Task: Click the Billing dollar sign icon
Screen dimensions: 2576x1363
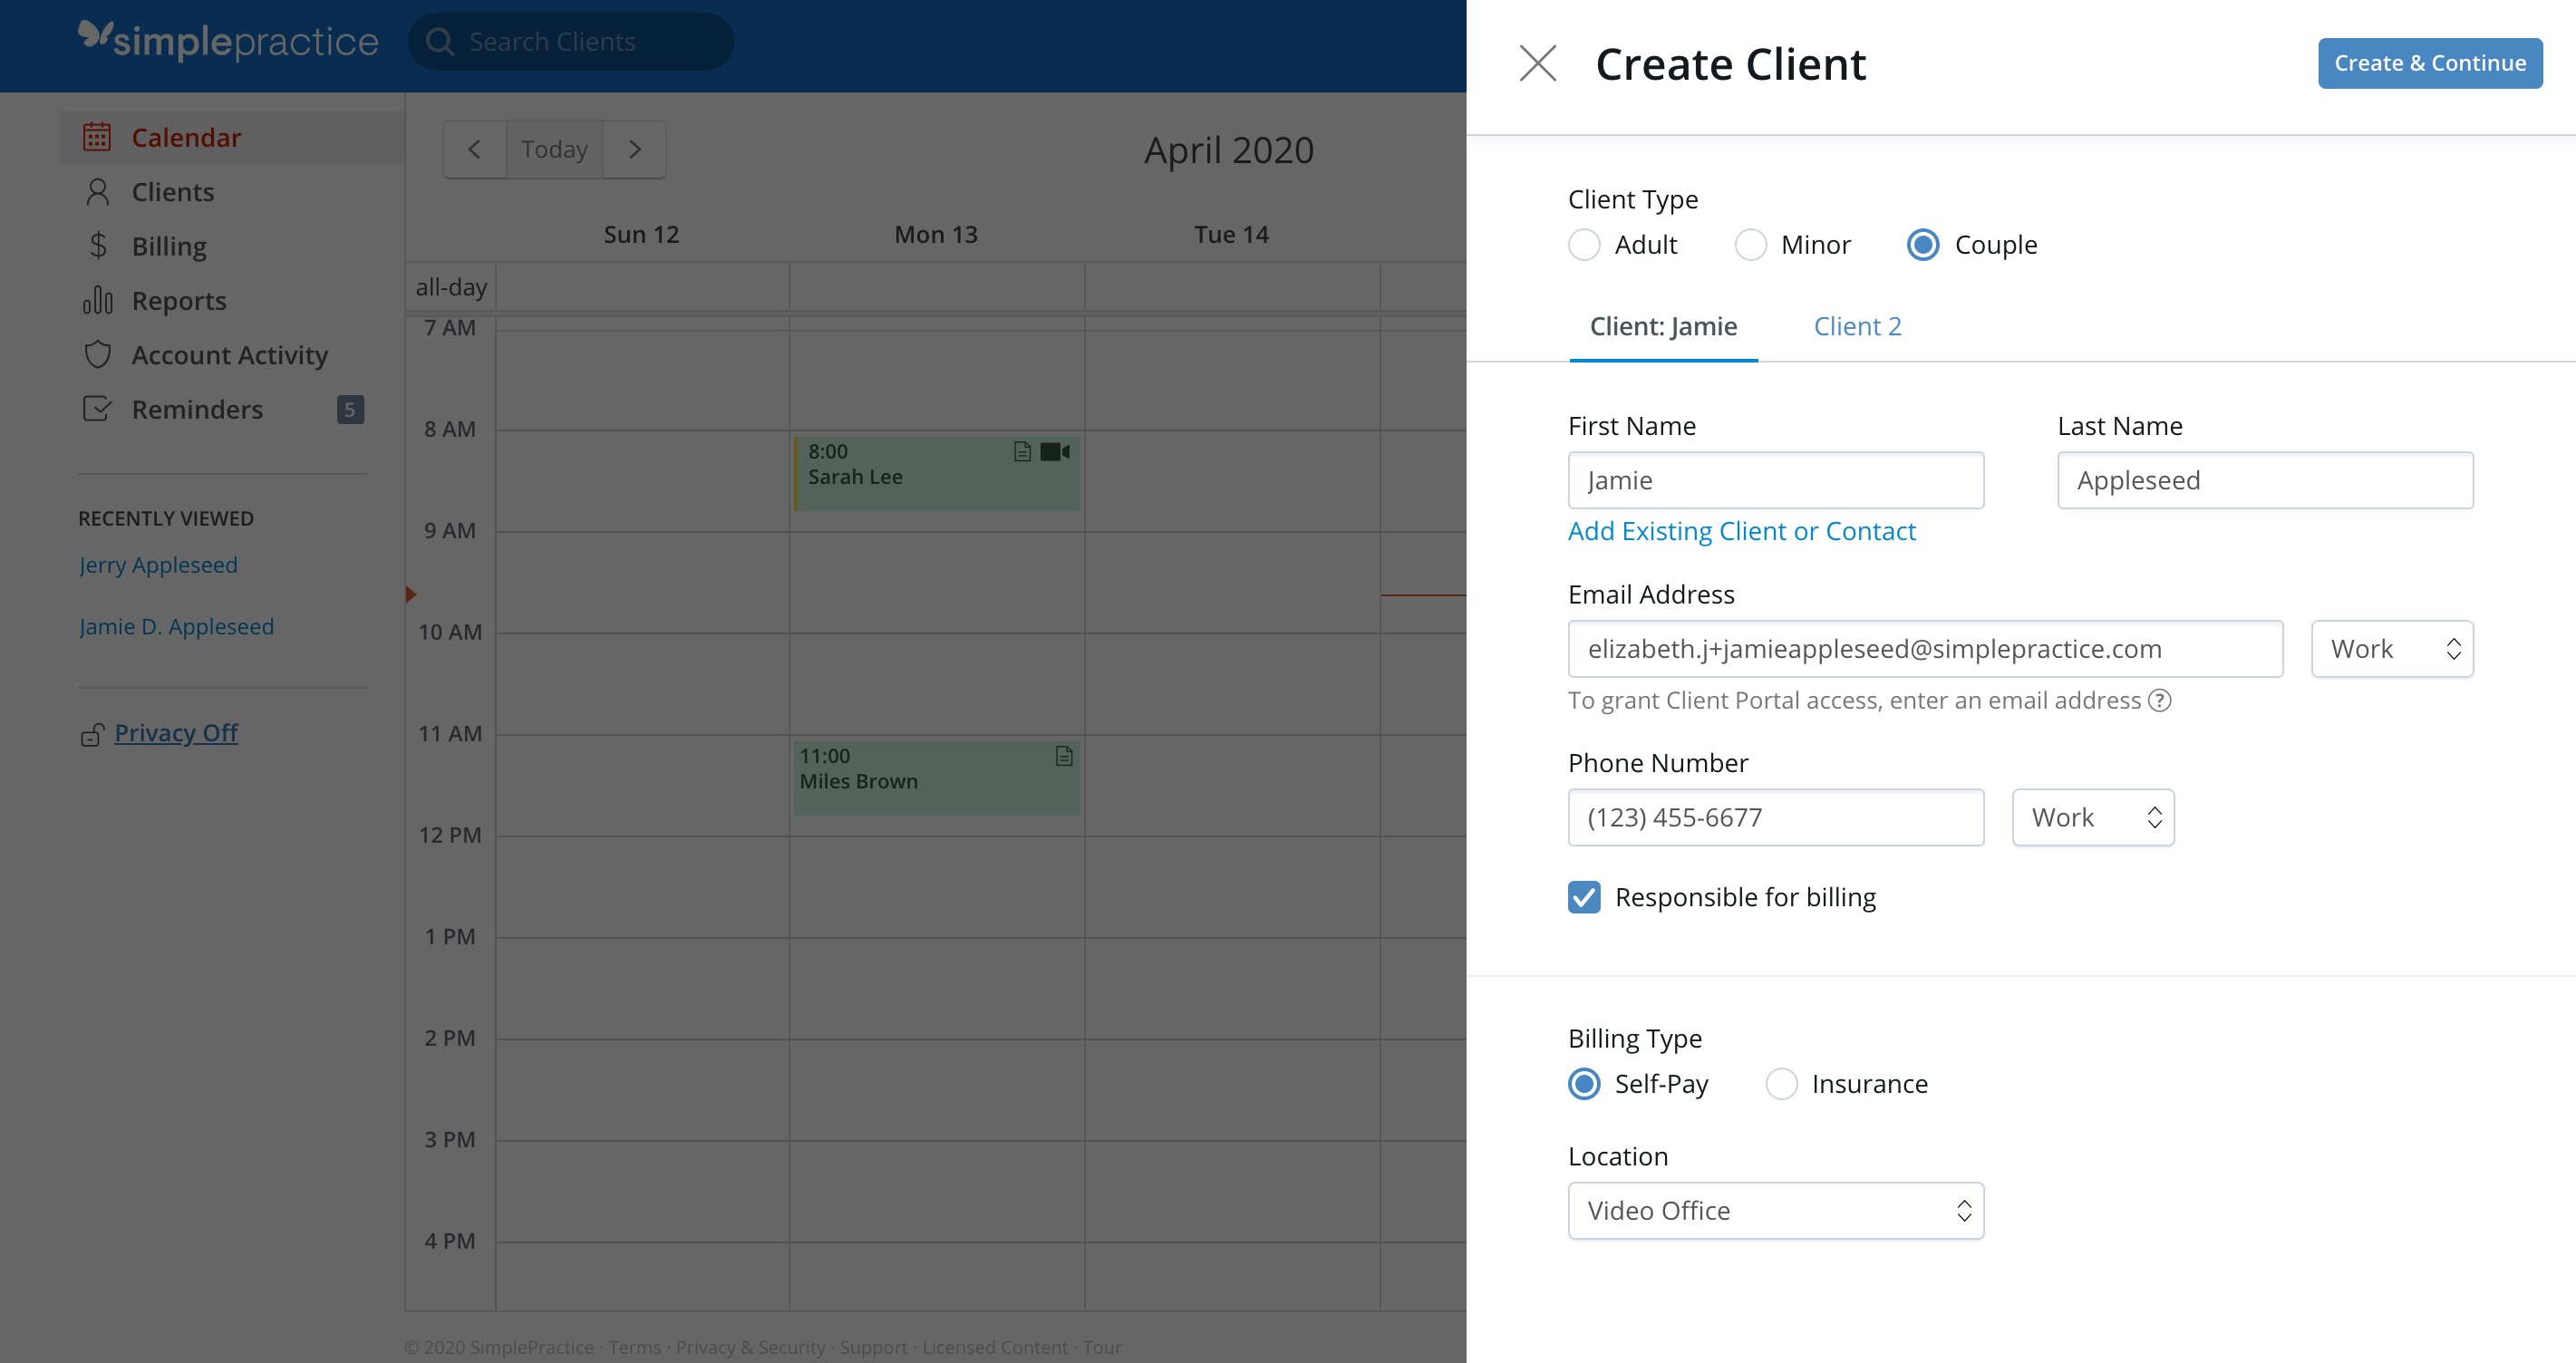Action: coord(97,246)
